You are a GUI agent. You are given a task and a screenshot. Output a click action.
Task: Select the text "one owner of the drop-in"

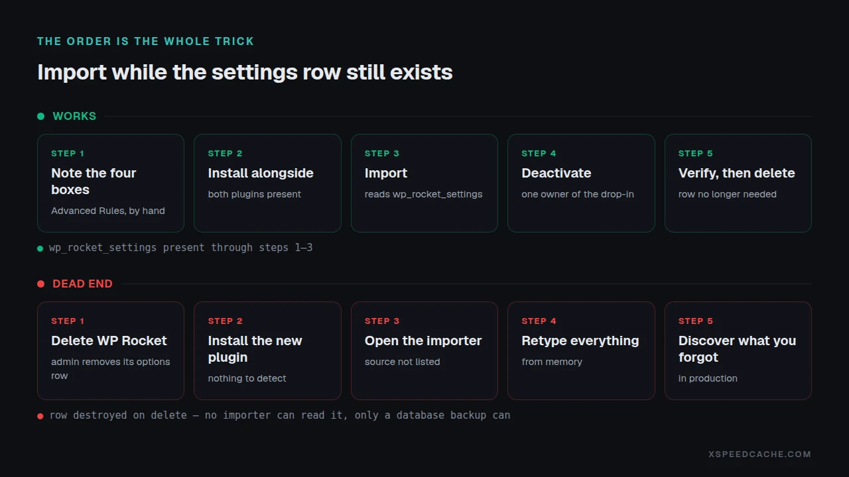coord(578,194)
